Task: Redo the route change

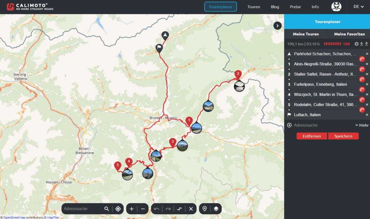Action: [168, 209]
